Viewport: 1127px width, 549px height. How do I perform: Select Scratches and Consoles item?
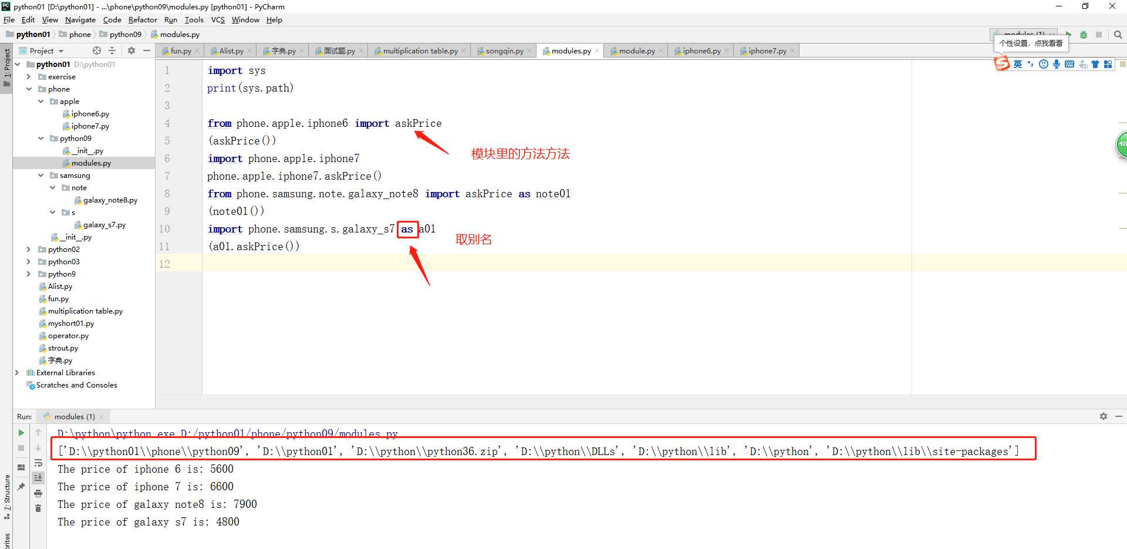tap(72, 385)
